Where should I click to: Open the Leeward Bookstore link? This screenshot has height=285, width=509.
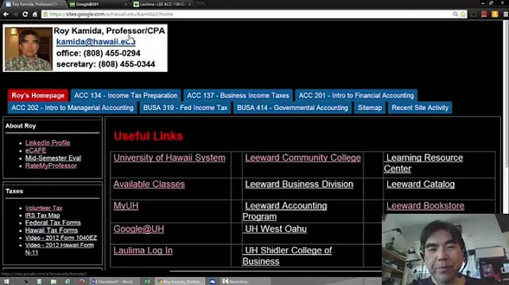426,206
